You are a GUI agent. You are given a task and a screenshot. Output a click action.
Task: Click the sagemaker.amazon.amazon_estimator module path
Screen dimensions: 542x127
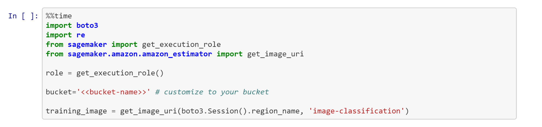click(x=140, y=54)
